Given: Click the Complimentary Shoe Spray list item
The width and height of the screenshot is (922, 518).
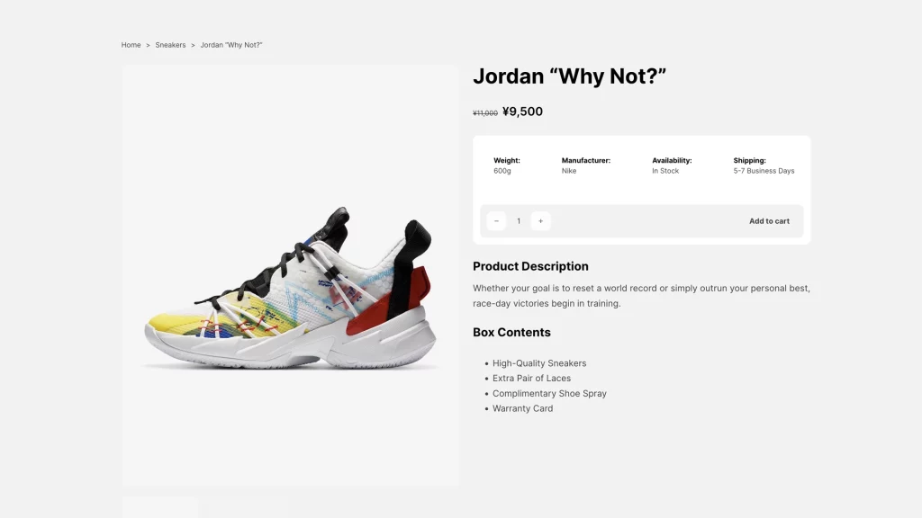Looking at the screenshot, I should pyautogui.click(x=549, y=394).
